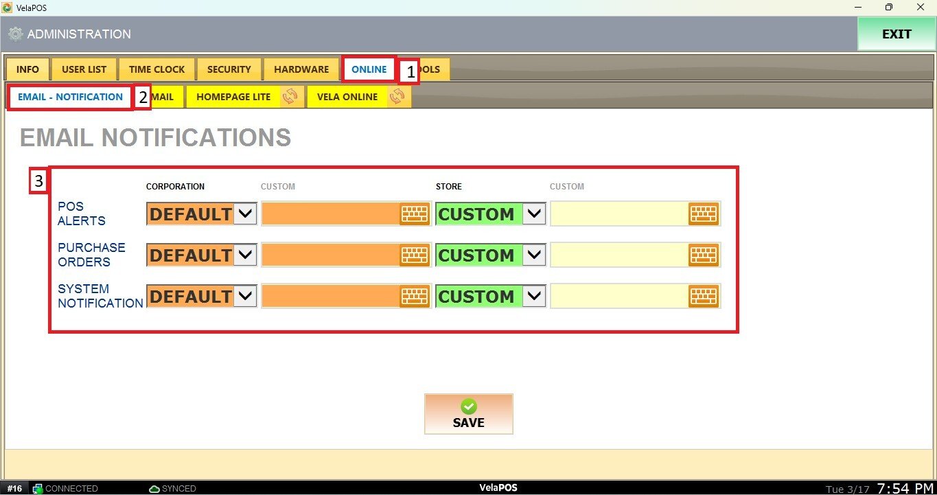This screenshot has width=937, height=495.
Task: Open keyboard for POS Alerts store custom field
Action: (704, 214)
